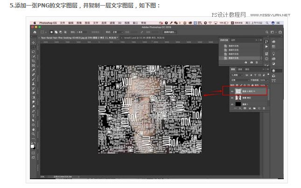The height and width of the screenshot is (188, 301).
Task: Create snapshot with History camera icon
Action: (252, 63)
